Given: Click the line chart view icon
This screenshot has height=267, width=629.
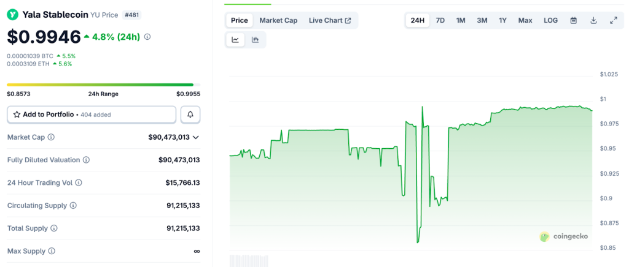Looking at the screenshot, I should tap(235, 40).
